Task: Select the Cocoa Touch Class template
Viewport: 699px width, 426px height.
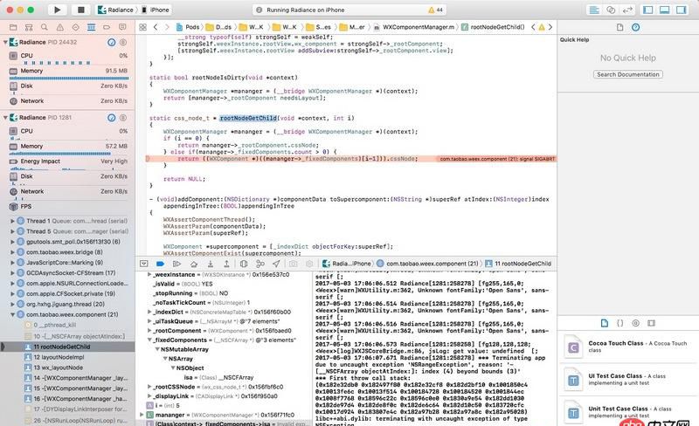Action: [628, 347]
